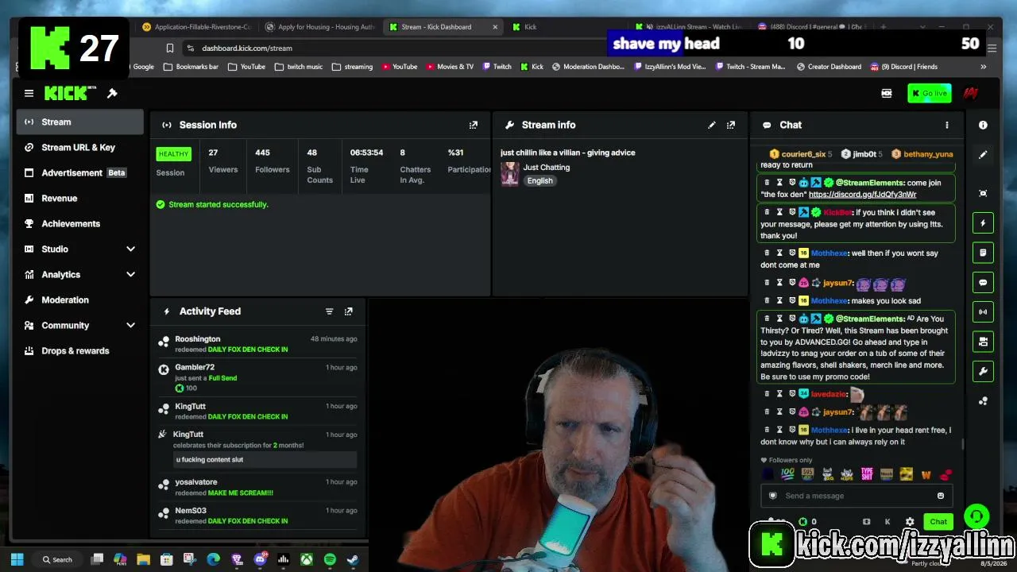Open Activity Feed filter options
The image size is (1017, 572).
point(329,311)
